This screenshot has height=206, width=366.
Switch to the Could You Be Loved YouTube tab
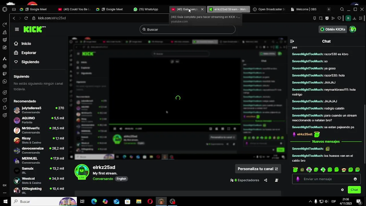pos(74,9)
